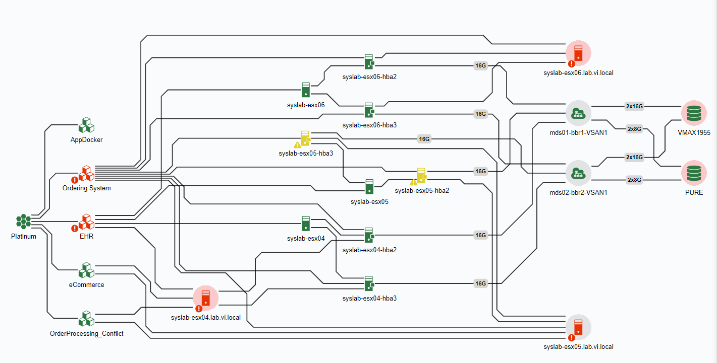Click the "syslab-esx06-hba2" text label
Screen dimensions: 717x363
tap(369, 77)
